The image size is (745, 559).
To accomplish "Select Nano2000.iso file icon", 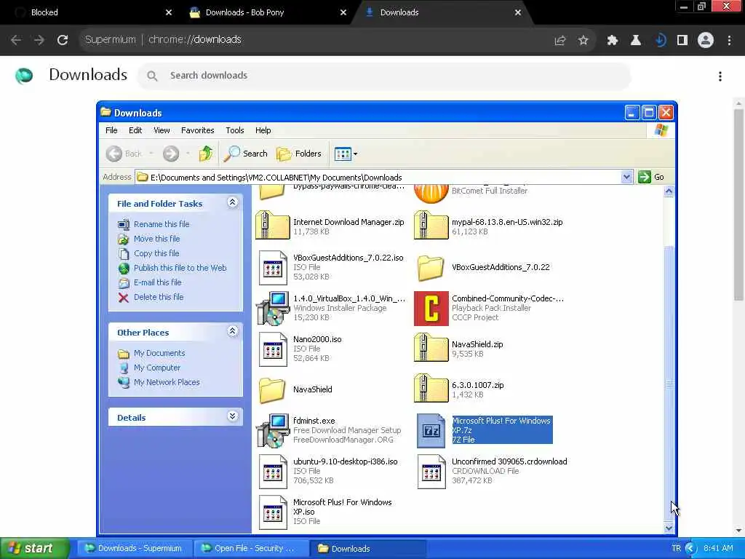I will [273, 349].
